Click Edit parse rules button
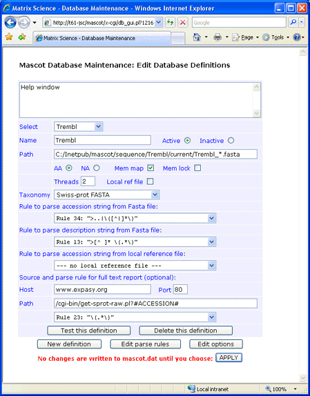 145,344
